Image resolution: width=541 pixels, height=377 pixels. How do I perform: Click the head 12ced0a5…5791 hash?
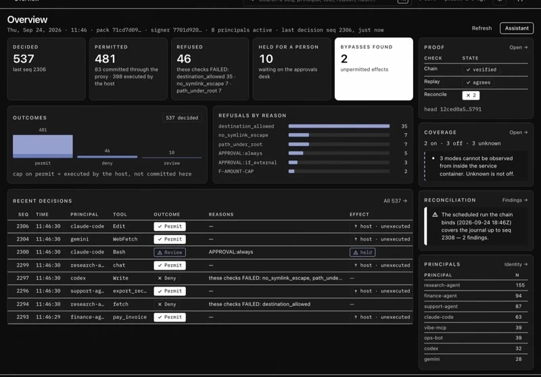[452, 109]
